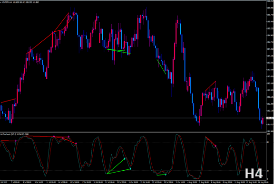Viewport: 274px width, 184px height.
Task: Click the 185.740 price scale label
Action: point(270,15)
